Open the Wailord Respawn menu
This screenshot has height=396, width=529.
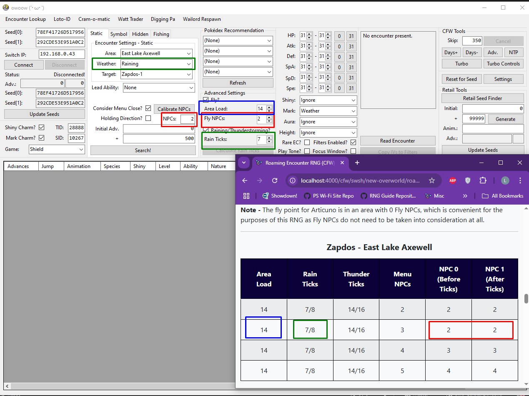click(x=202, y=19)
